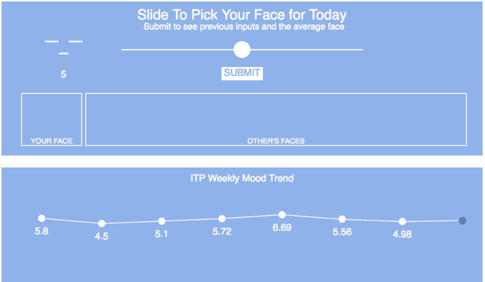Click the ITP Weekly Mood Trend title
This screenshot has height=282, width=485.
coord(242,178)
